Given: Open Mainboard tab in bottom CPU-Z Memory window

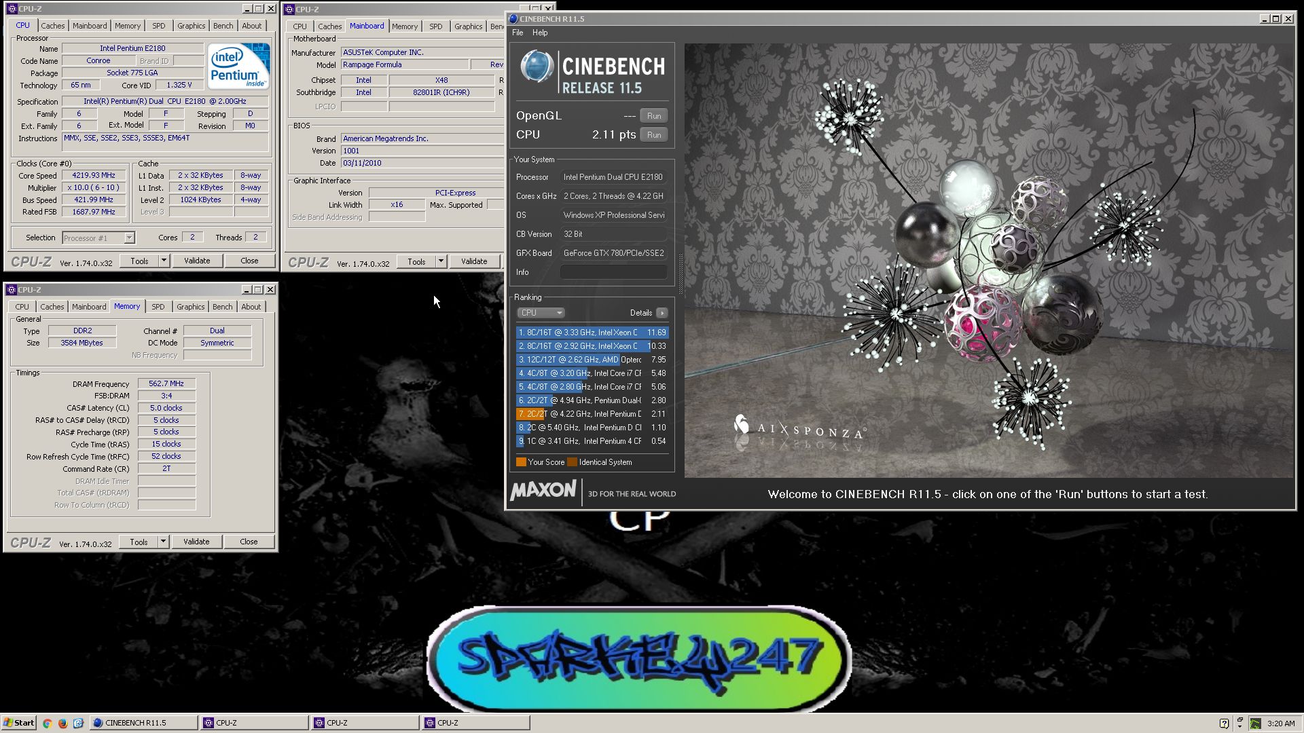Looking at the screenshot, I should pyautogui.click(x=89, y=307).
